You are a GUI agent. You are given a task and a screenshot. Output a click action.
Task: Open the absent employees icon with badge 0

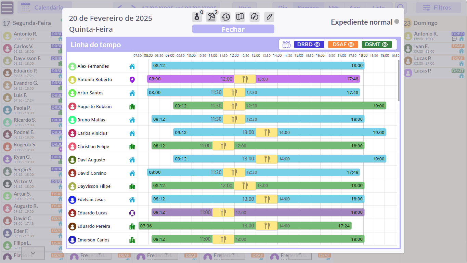197,17
